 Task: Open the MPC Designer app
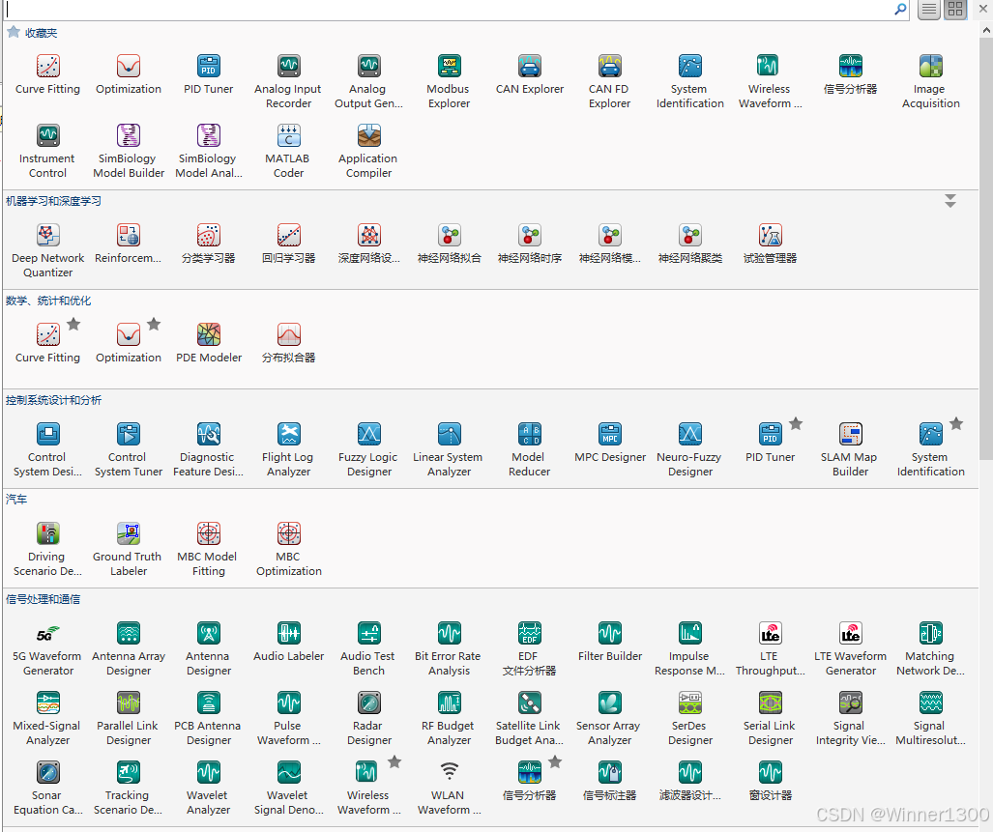click(610, 443)
